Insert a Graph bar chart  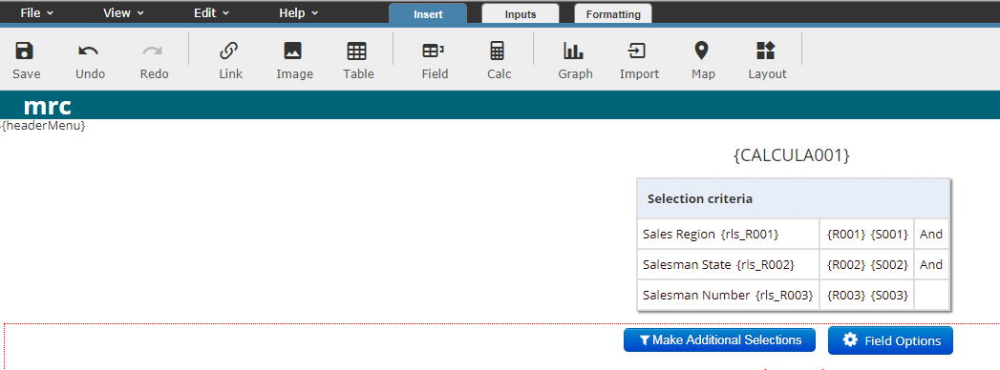click(573, 51)
